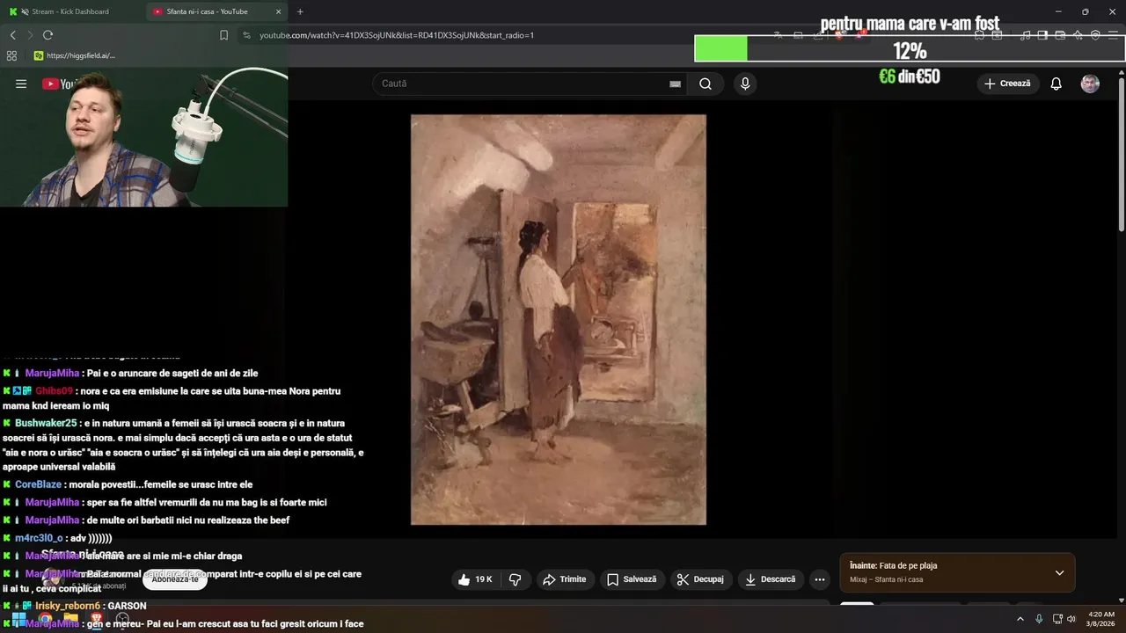Like the video with 19 K likes
Image resolution: width=1126 pixels, height=633 pixels.
pyautogui.click(x=476, y=579)
